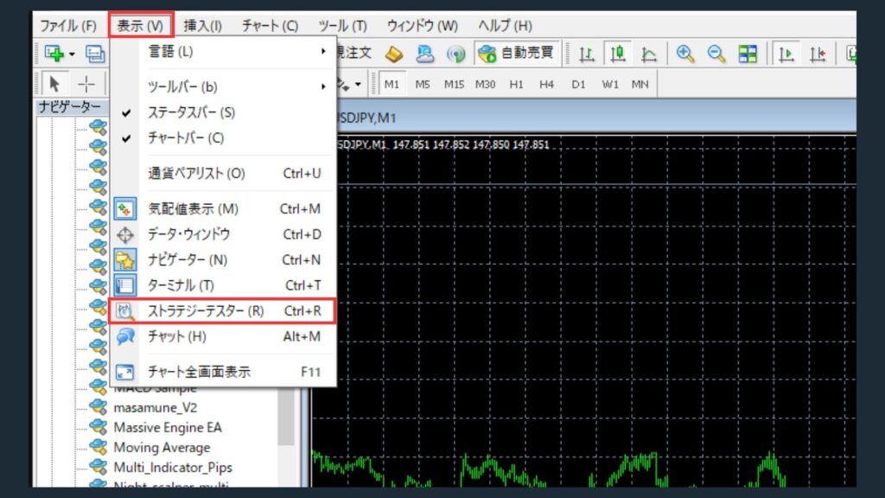Click the signals broadcast icon

click(x=455, y=54)
